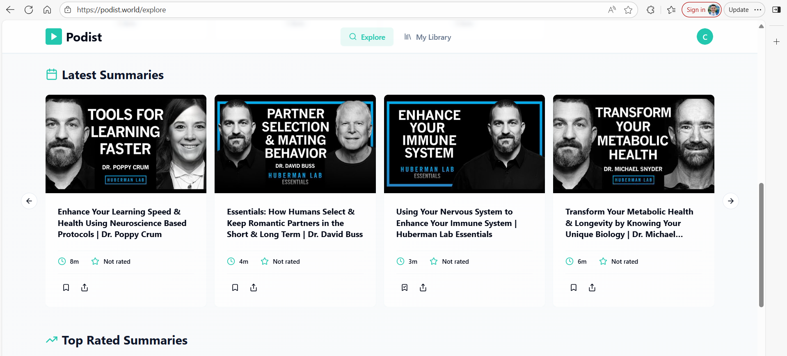Click the Latest Summaries calendar icon
Screen dimensions: 787x356
(52, 75)
